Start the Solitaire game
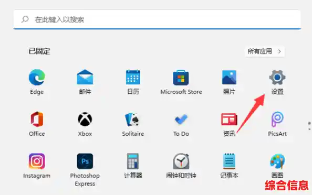This screenshot has width=312, height=195. click(x=133, y=120)
